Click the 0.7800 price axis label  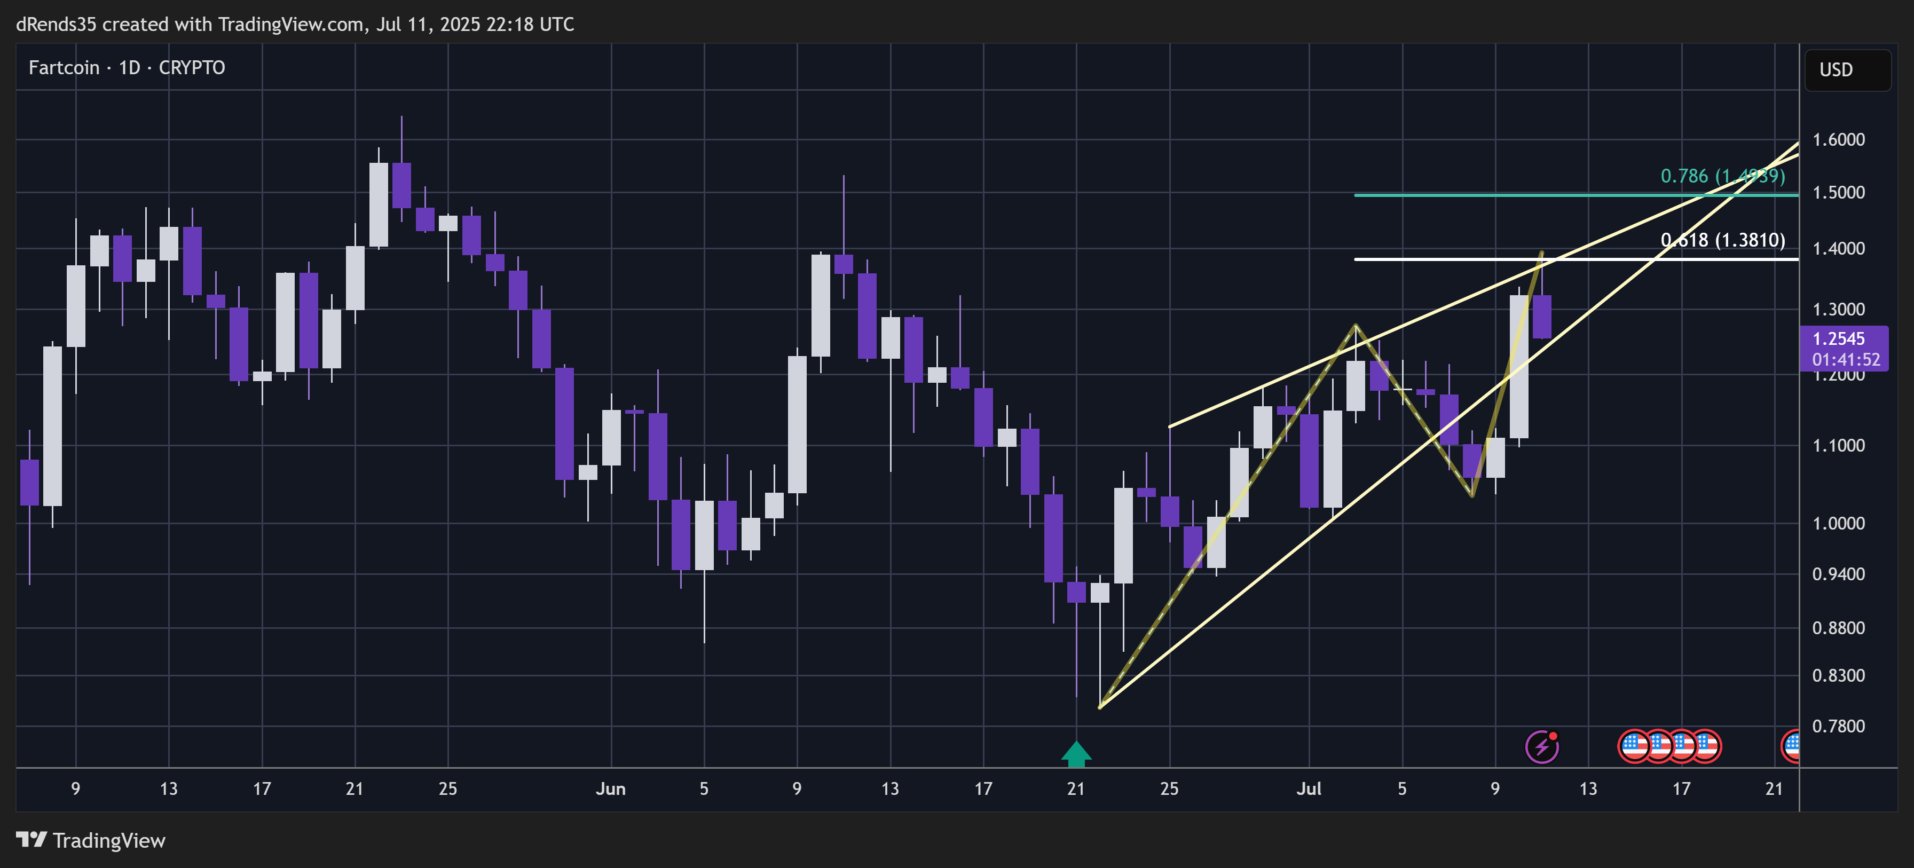[x=1839, y=726]
